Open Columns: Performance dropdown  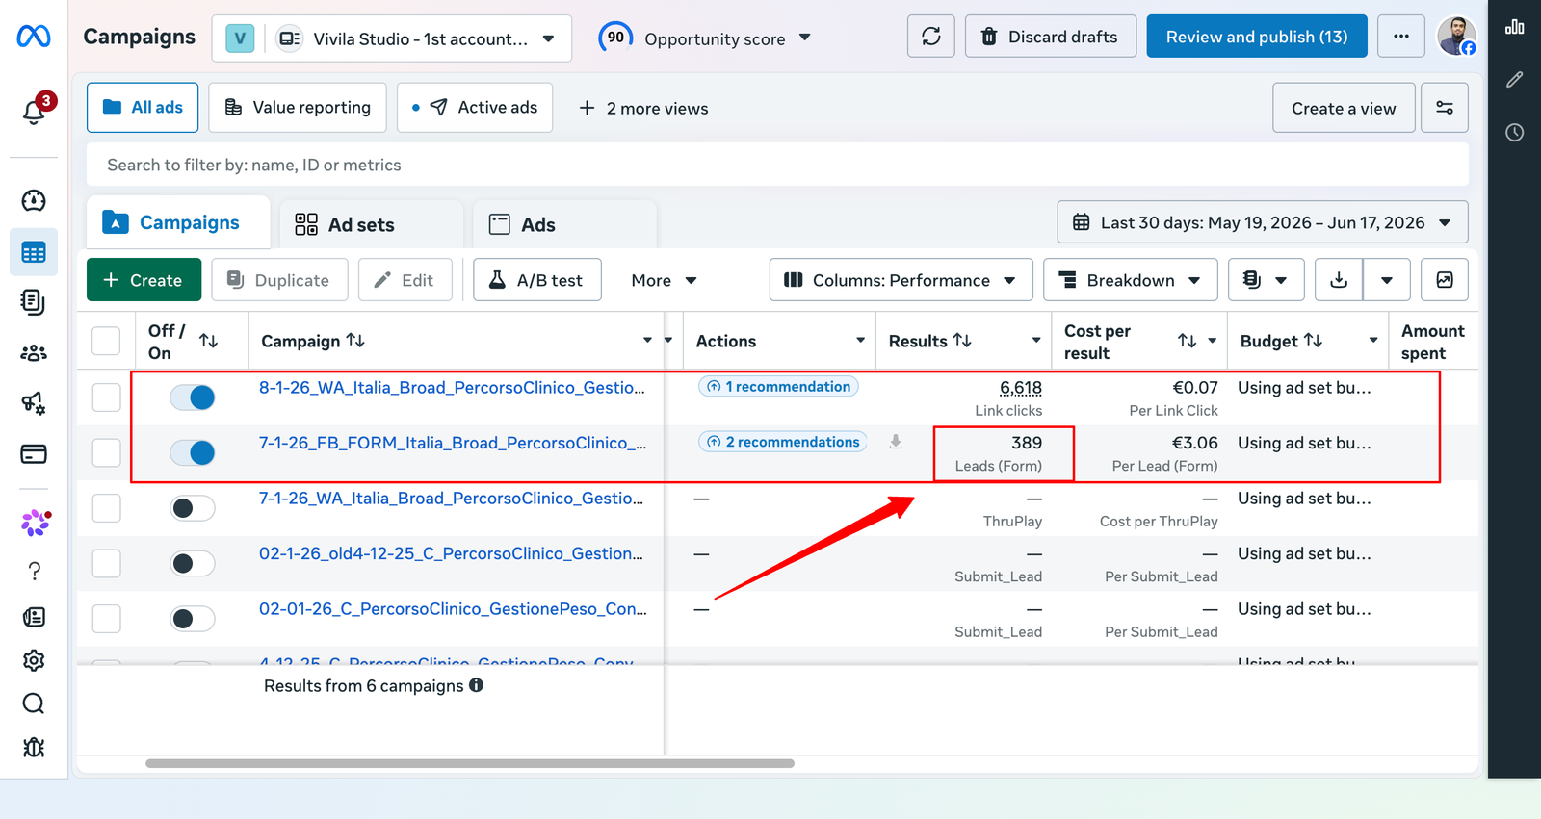click(x=901, y=280)
